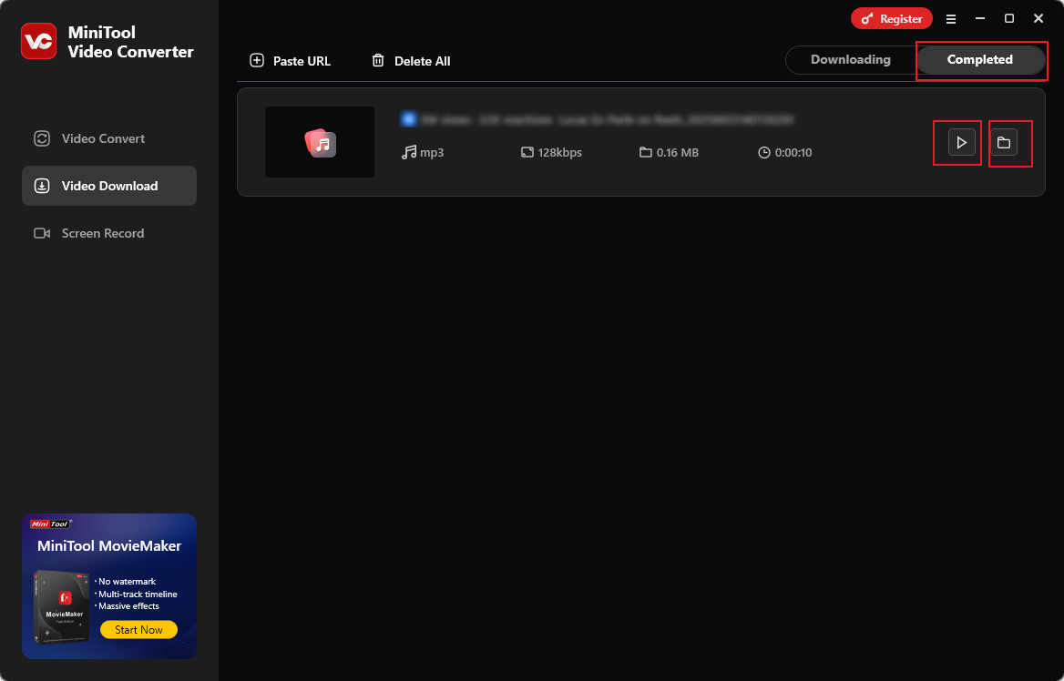Open the download folder for the mp3
This screenshot has width=1064, height=681.
(x=1004, y=142)
